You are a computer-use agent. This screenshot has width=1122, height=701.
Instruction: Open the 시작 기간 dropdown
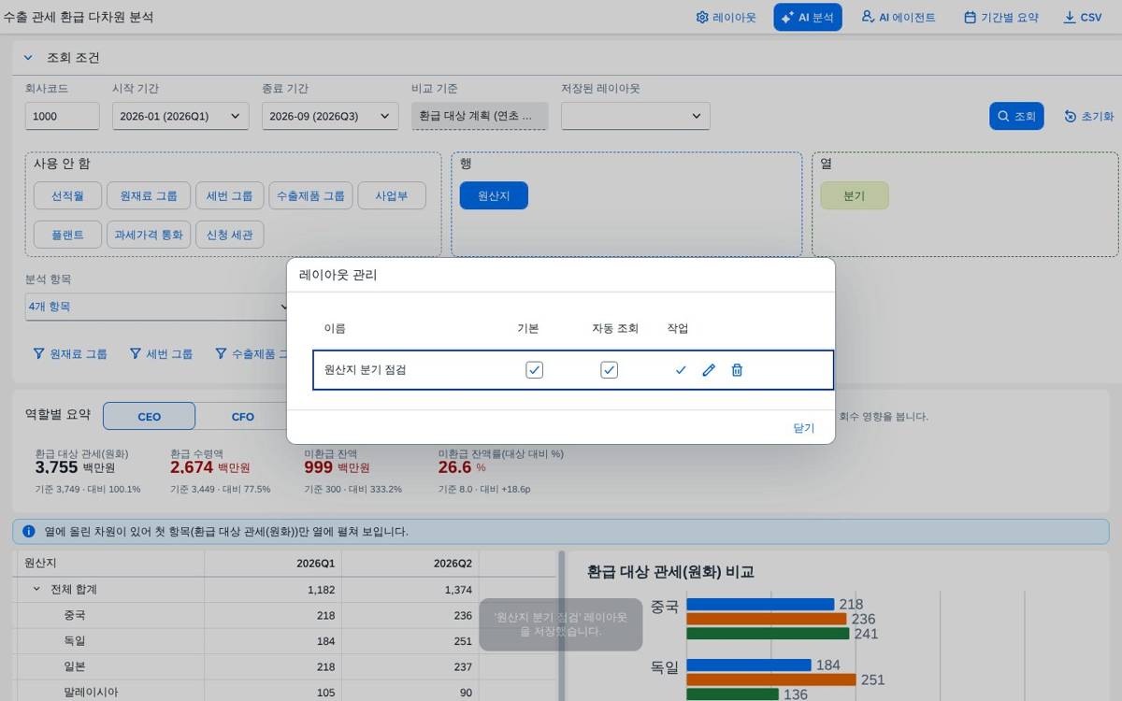click(180, 116)
